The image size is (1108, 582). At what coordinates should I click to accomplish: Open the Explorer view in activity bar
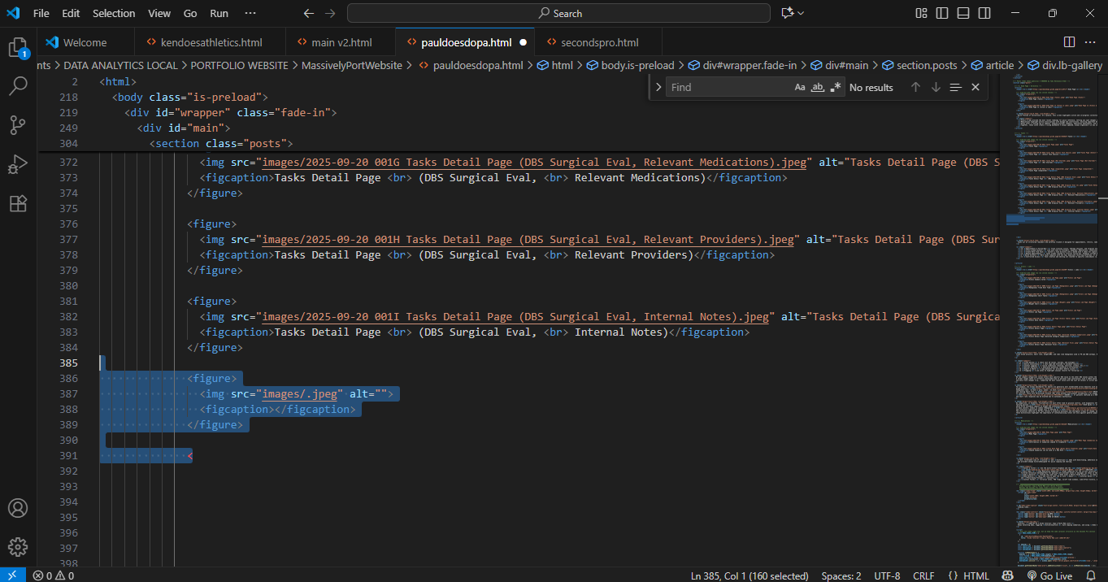pos(18,47)
